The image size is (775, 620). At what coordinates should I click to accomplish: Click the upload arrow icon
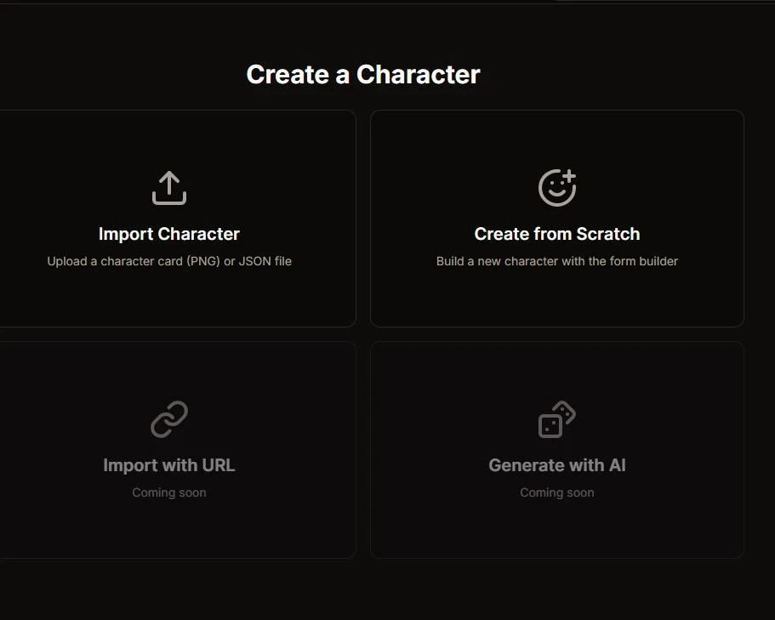coord(169,188)
